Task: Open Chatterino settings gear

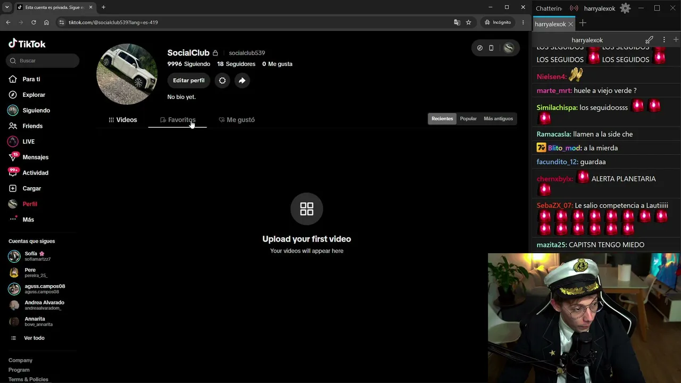Action: [625, 9]
